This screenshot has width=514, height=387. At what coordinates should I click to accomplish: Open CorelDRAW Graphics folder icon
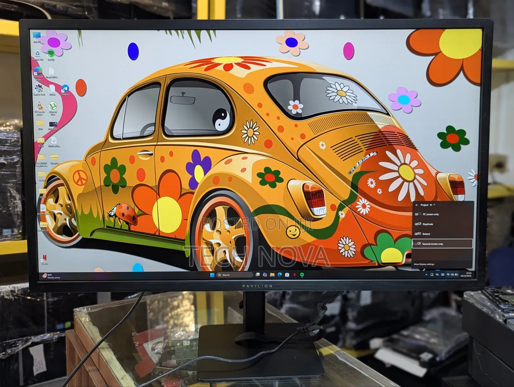tap(41, 160)
